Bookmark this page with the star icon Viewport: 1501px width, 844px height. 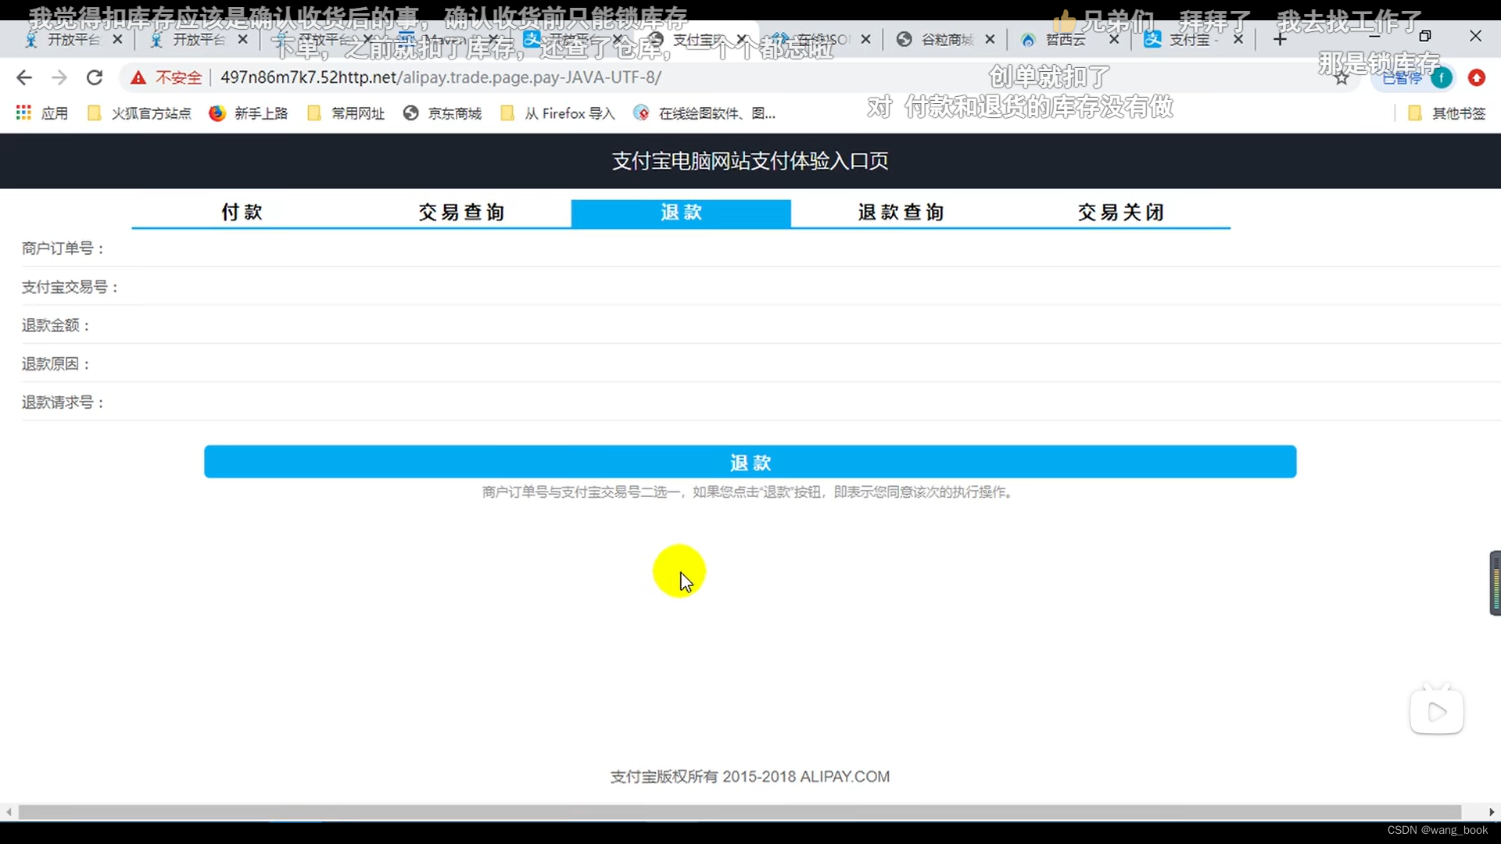[1342, 77]
